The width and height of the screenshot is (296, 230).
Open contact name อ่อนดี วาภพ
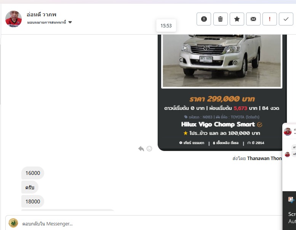[42, 14]
